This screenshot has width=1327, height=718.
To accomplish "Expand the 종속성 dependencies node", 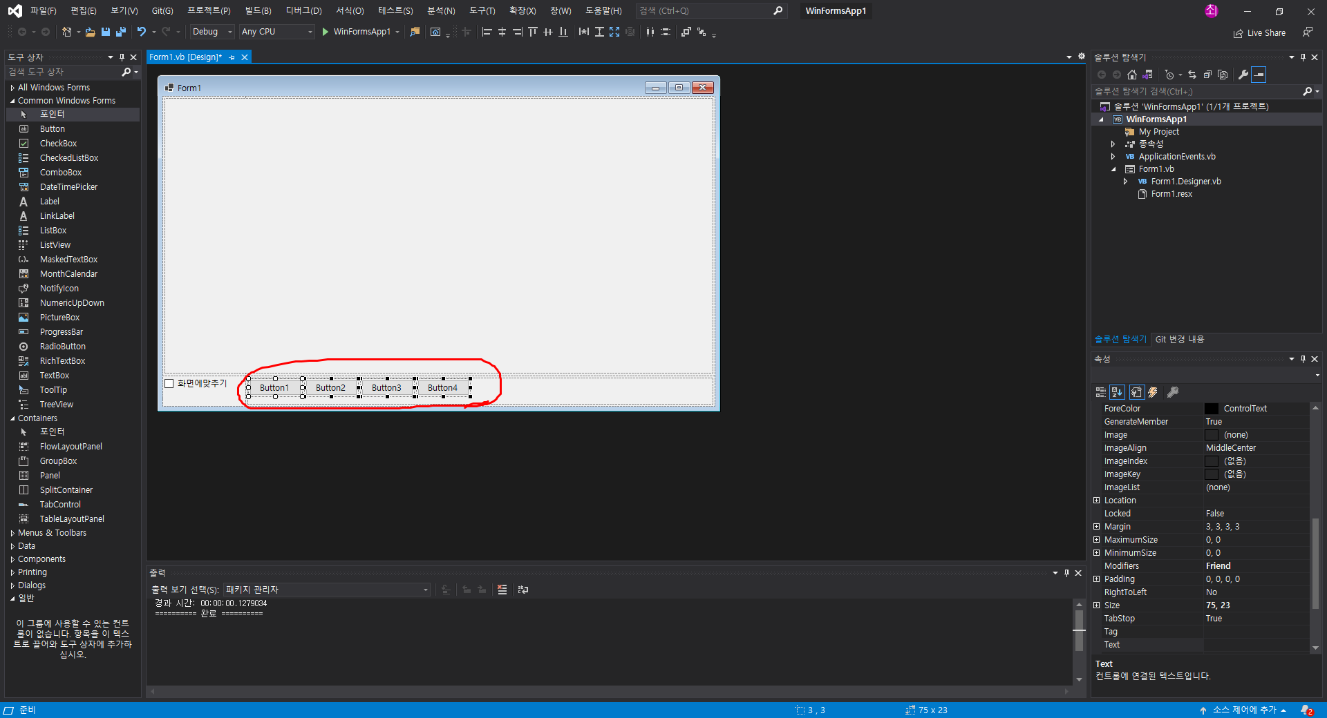I will [1113, 144].
